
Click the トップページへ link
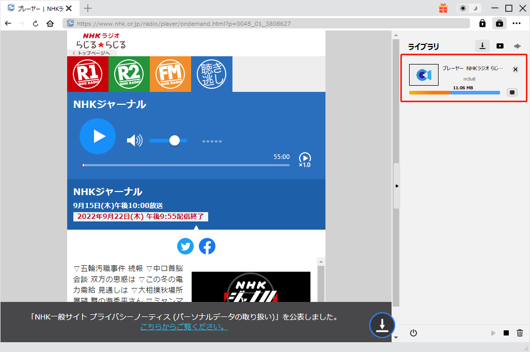click(x=91, y=53)
